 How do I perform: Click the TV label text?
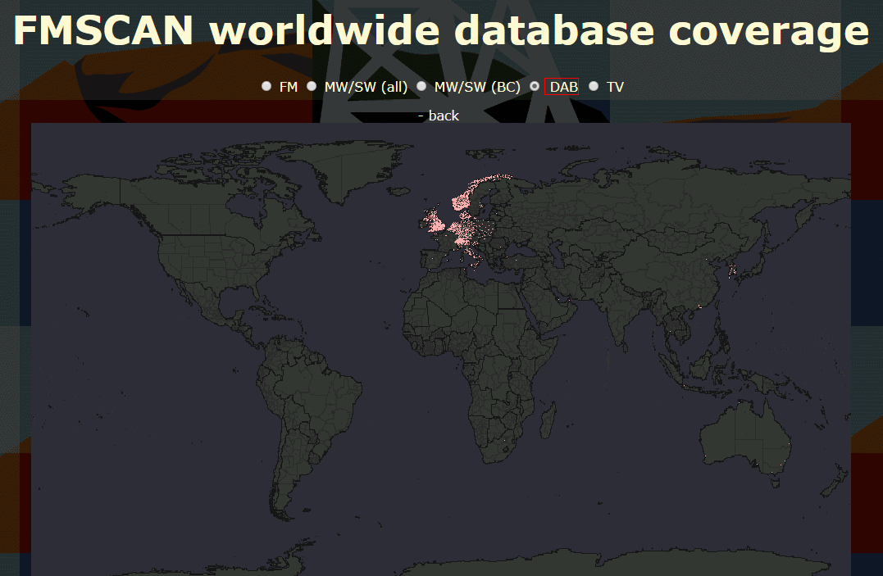(615, 87)
